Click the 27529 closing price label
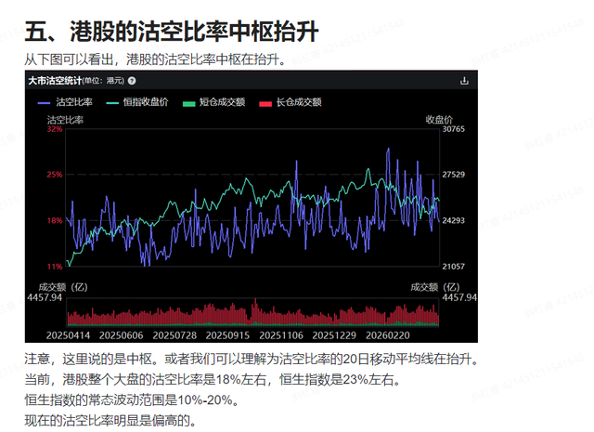 point(454,175)
